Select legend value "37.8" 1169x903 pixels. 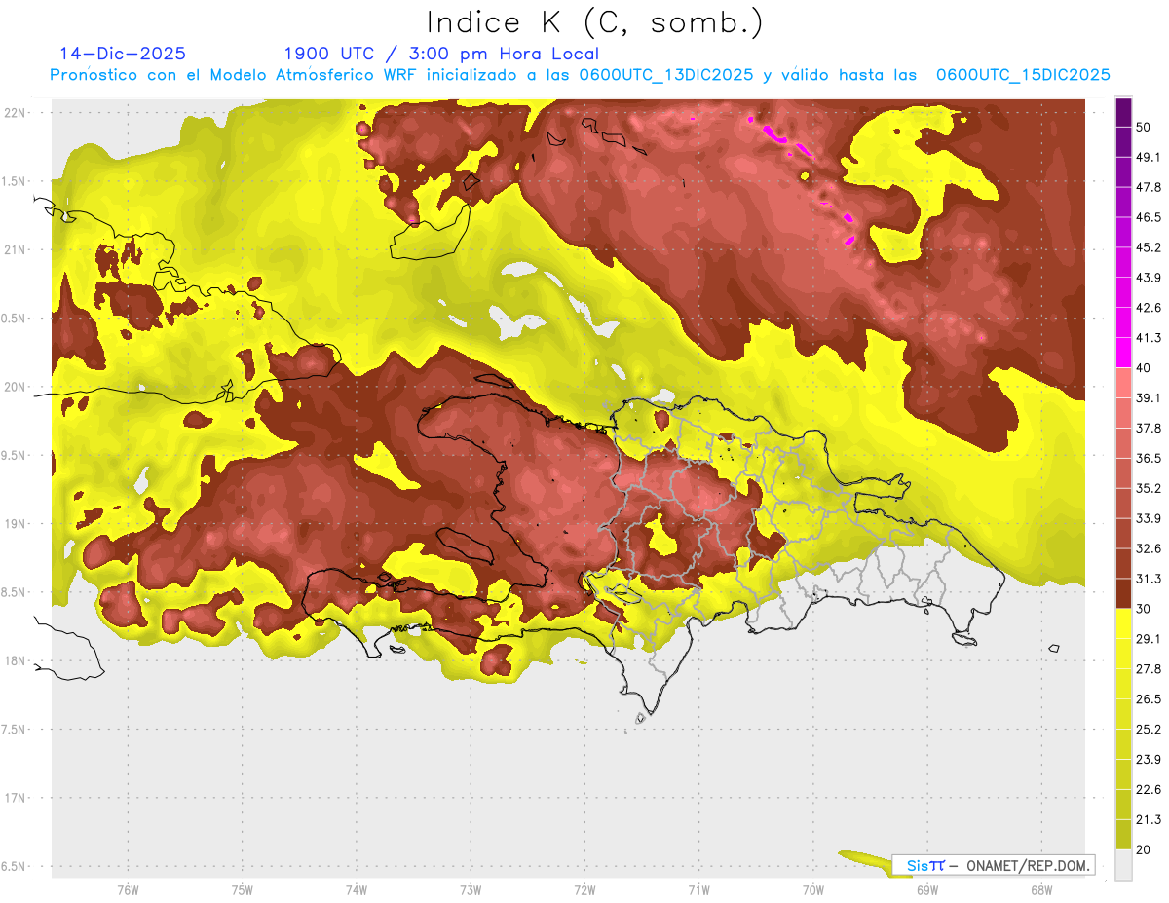pos(1149,429)
